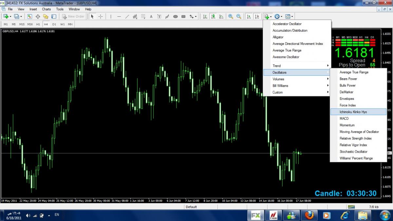This screenshot has height=221, width=393.
Task: Select the horizontal line drawing tool
Action: (x=119, y=16)
